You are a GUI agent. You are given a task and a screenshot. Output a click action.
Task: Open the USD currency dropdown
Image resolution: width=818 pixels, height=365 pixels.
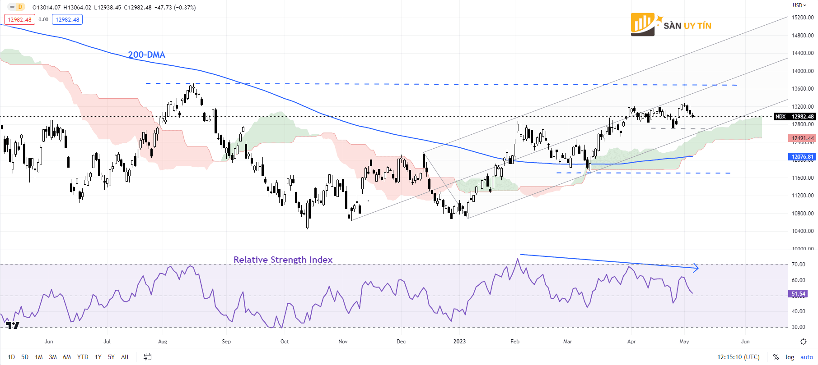click(x=799, y=5)
